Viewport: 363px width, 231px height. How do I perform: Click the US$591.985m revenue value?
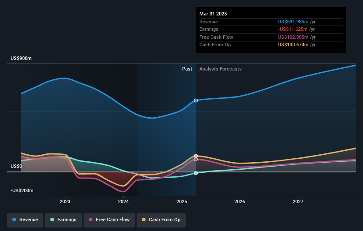click(293, 22)
